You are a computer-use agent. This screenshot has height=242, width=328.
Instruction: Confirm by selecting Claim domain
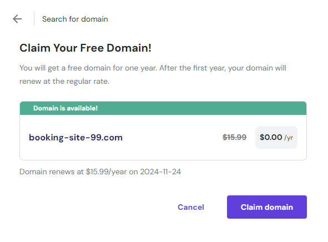[x=267, y=207]
